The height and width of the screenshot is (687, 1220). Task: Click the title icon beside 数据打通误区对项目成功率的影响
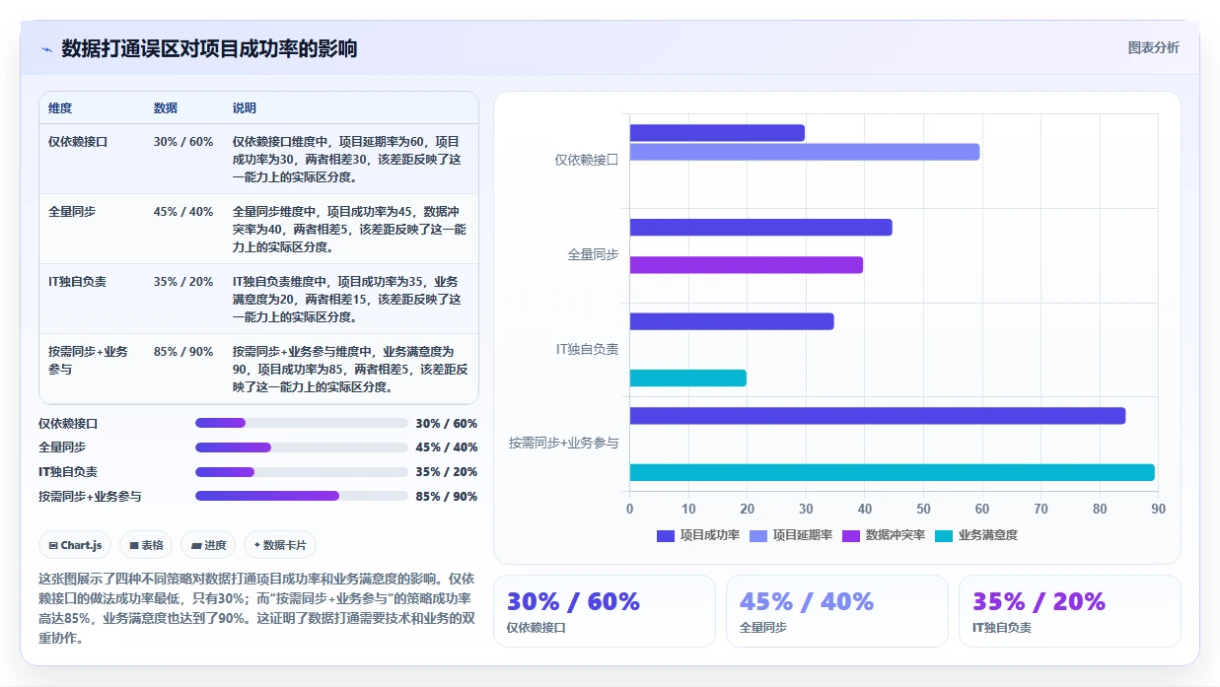[47, 49]
